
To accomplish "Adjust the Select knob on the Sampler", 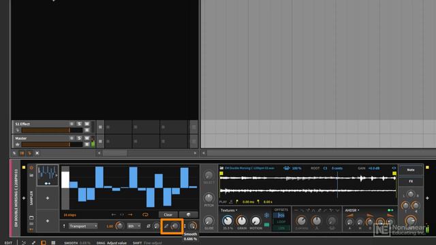I will click(x=208, y=176).
